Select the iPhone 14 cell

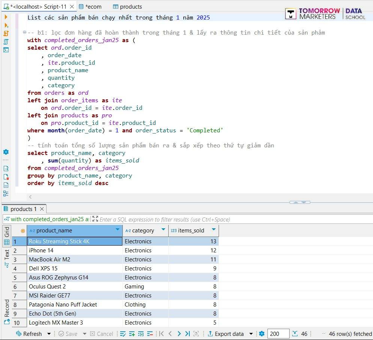tap(75, 250)
